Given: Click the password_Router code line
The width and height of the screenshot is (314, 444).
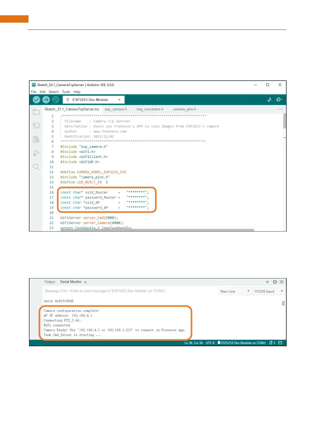Looking at the screenshot, I should coord(105,197).
